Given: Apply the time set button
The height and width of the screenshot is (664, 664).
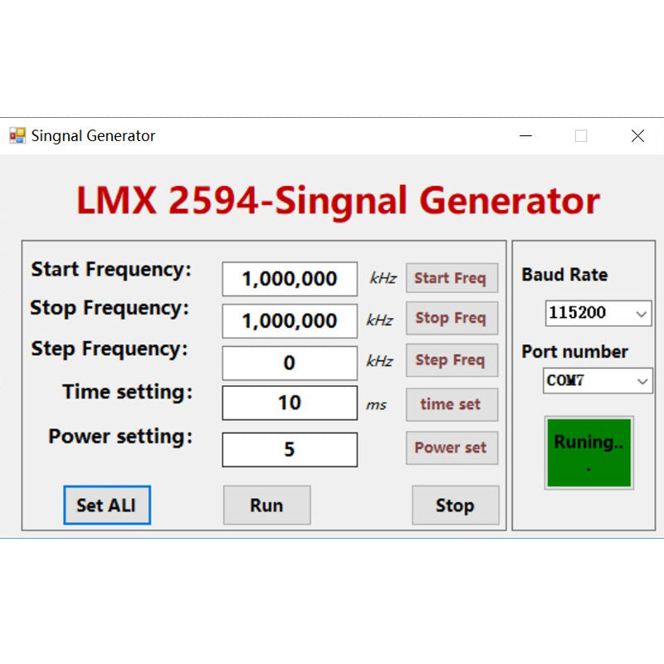Looking at the screenshot, I should (452, 404).
